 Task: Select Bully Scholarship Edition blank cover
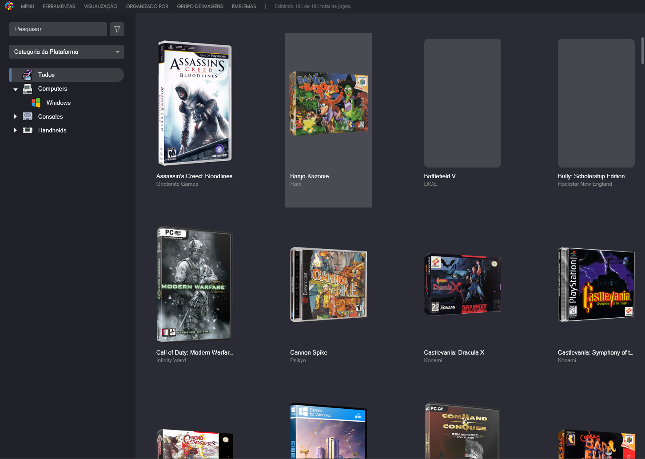pos(596,103)
